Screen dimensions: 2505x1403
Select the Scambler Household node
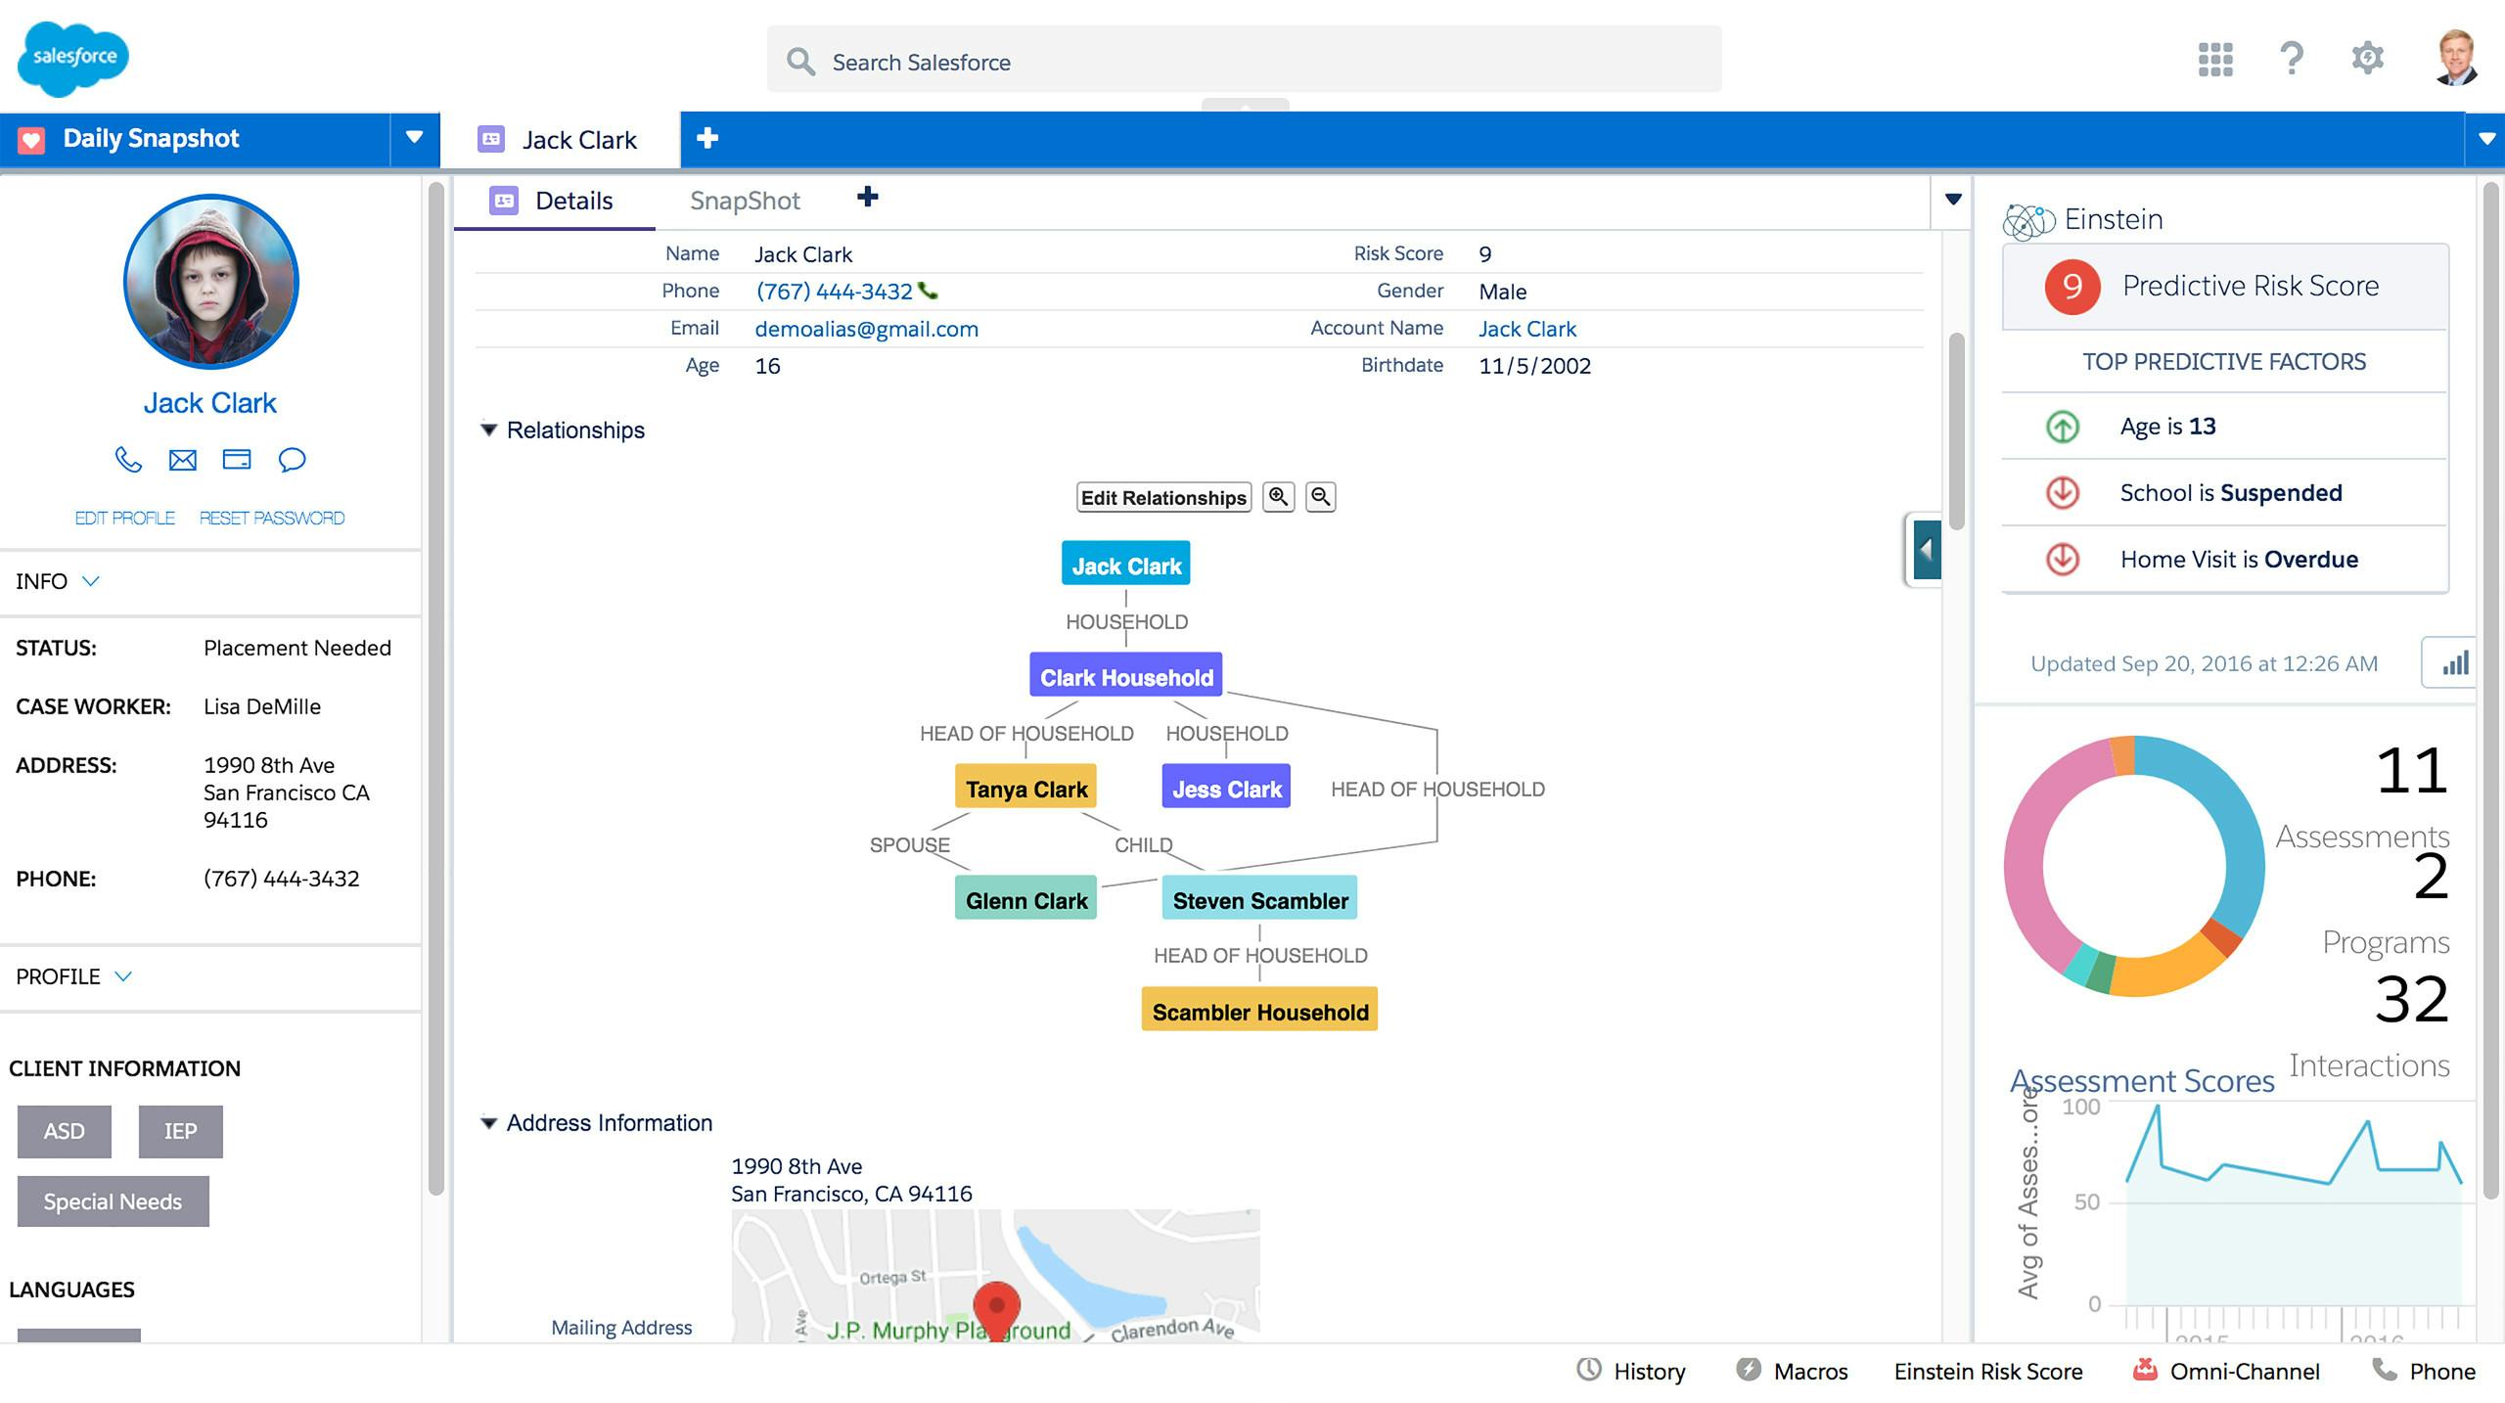(x=1259, y=1012)
